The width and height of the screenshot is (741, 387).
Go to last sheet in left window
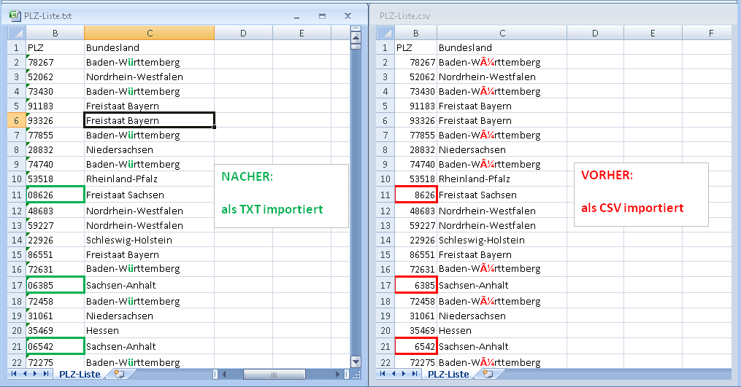(x=47, y=374)
